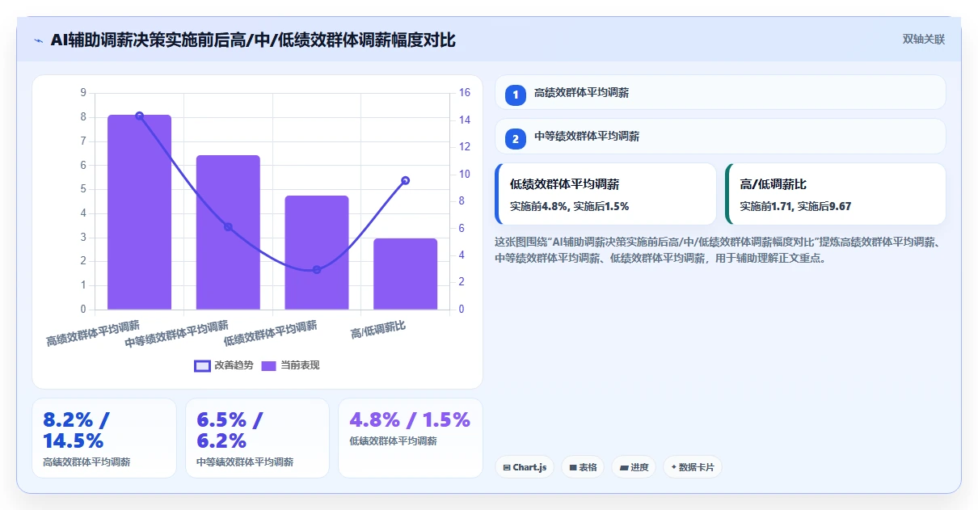Click the 高/低调薪比 data card
Image resolution: width=978 pixels, height=510 pixels.
(835, 194)
